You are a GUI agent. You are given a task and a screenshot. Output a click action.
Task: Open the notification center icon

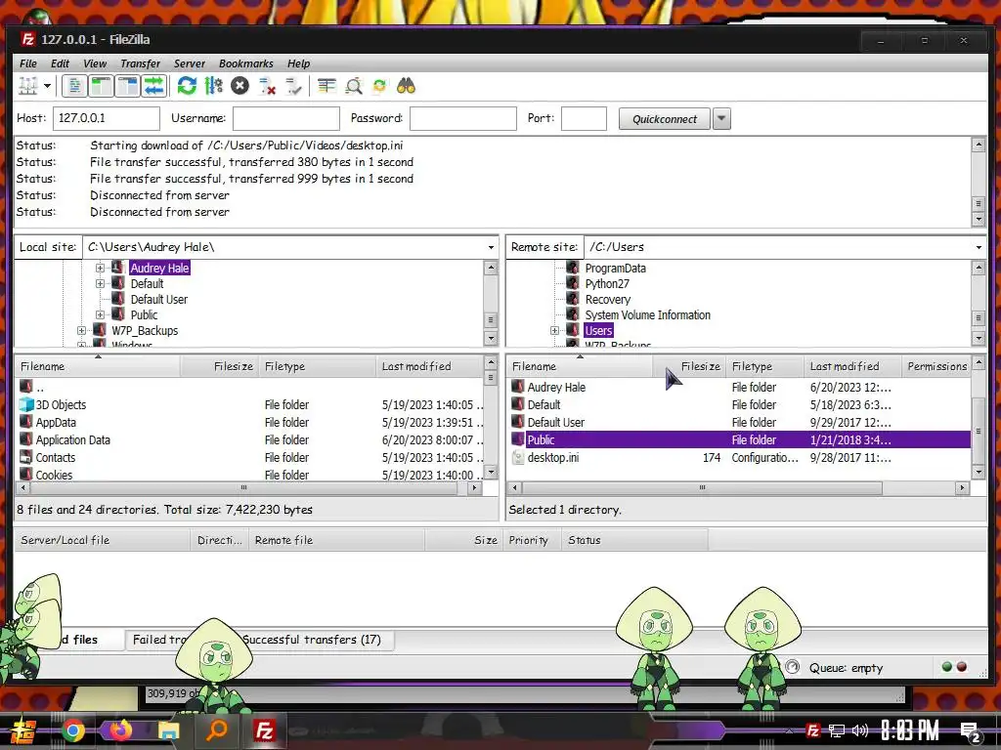(971, 732)
